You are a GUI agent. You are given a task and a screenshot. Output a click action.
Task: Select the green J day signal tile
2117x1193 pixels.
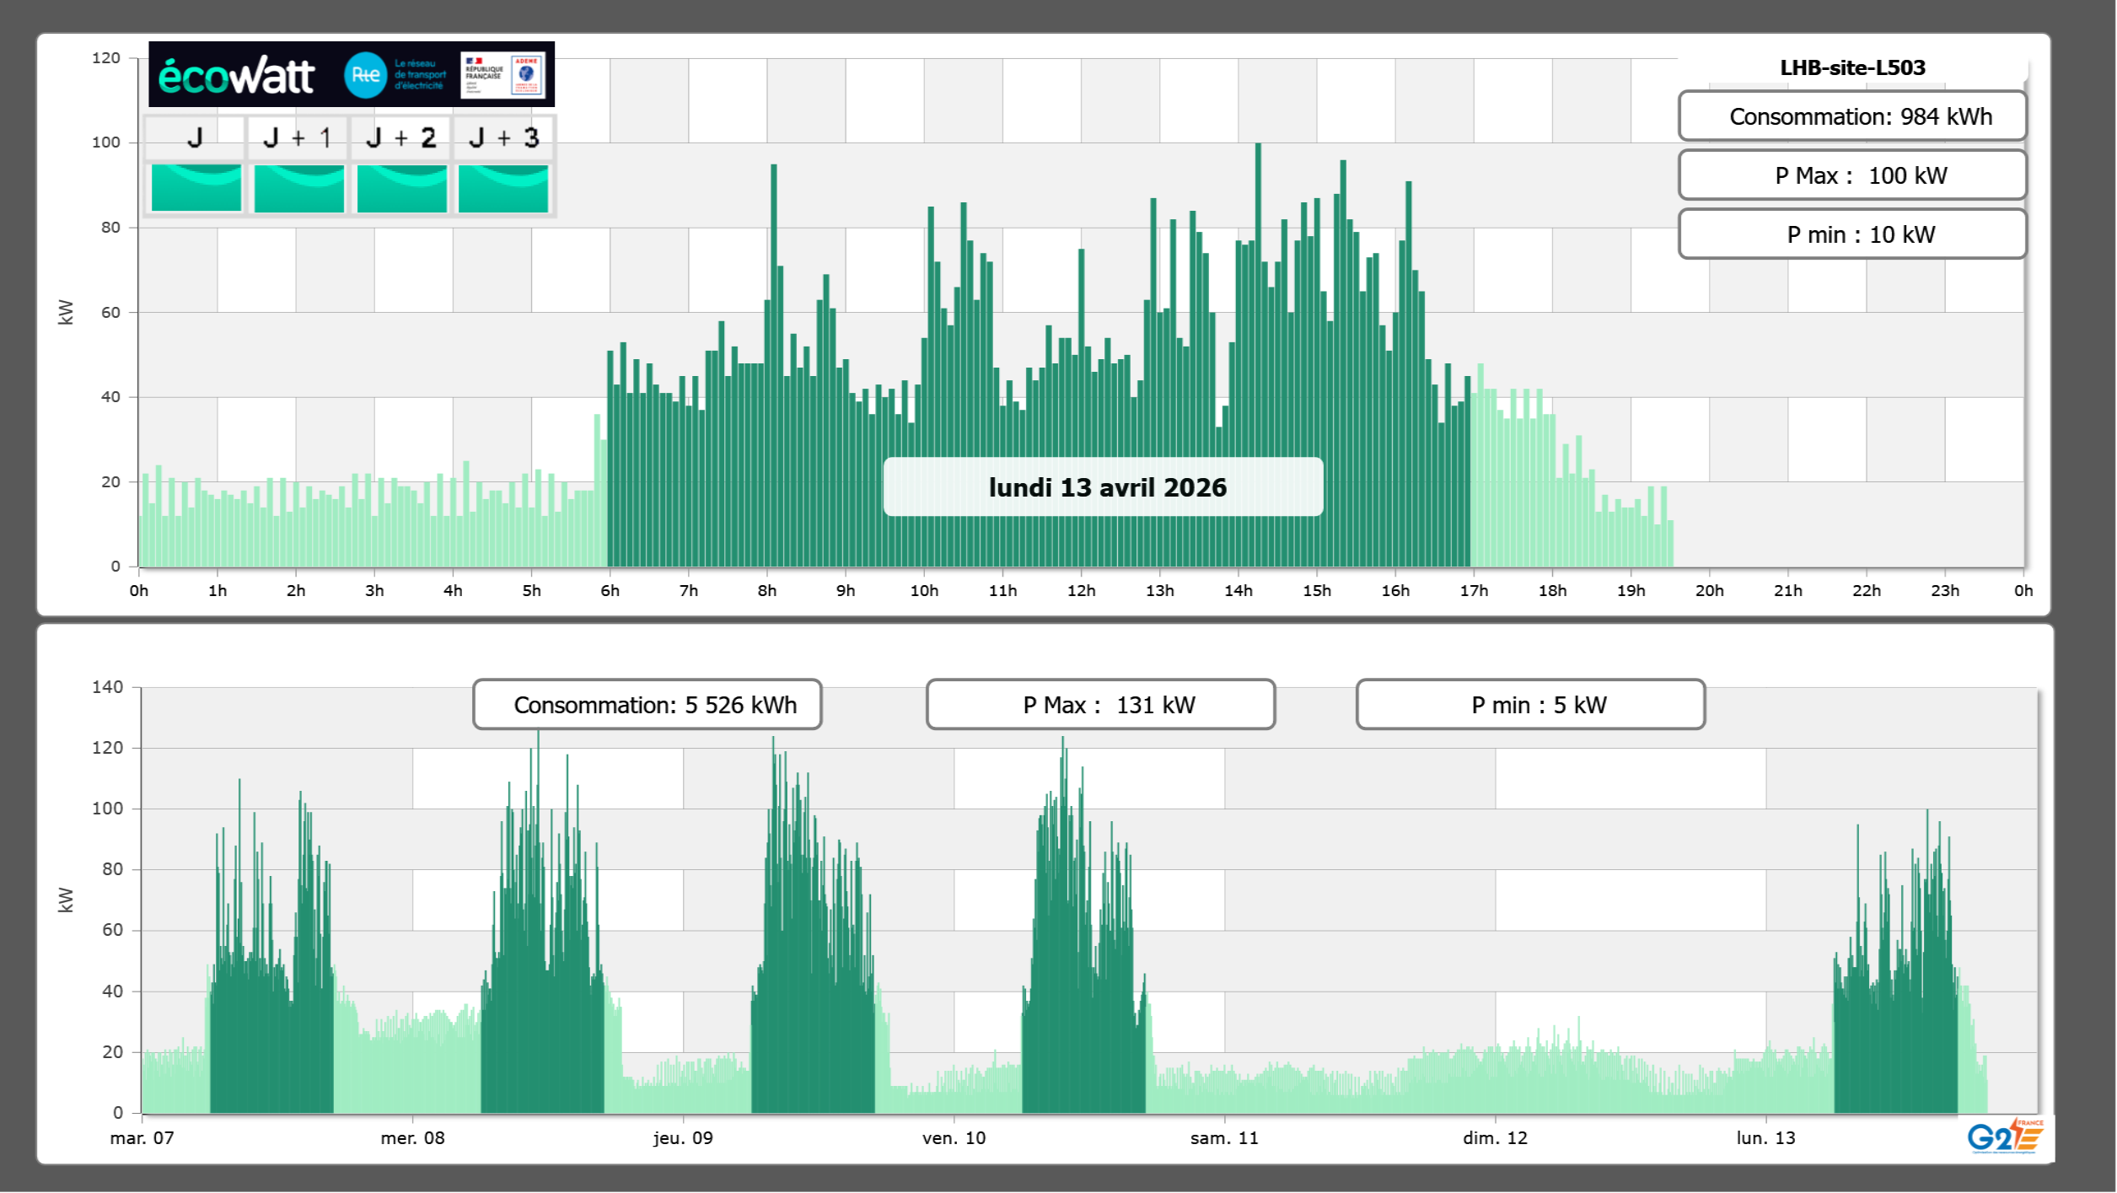coord(196,188)
